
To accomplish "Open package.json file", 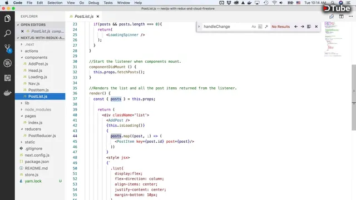I will (x=37, y=162).
